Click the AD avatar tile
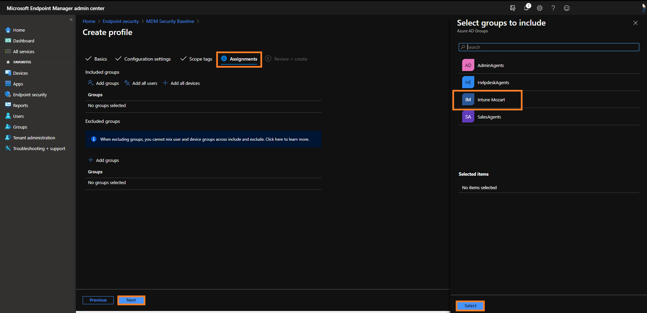 (468, 65)
